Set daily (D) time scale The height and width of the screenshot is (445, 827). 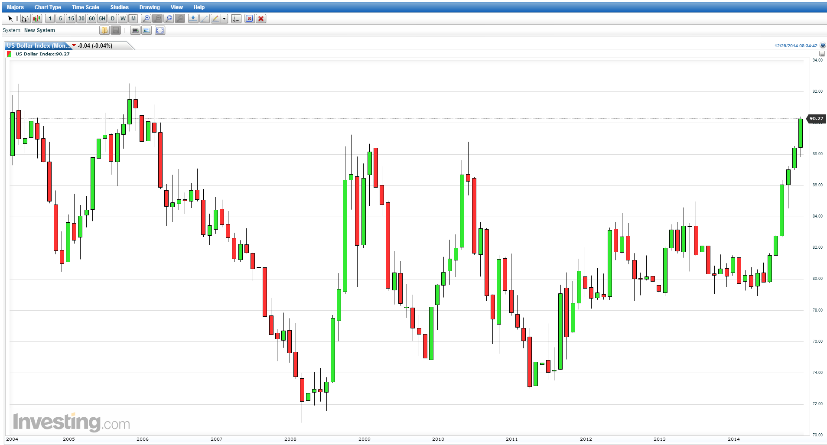[112, 19]
